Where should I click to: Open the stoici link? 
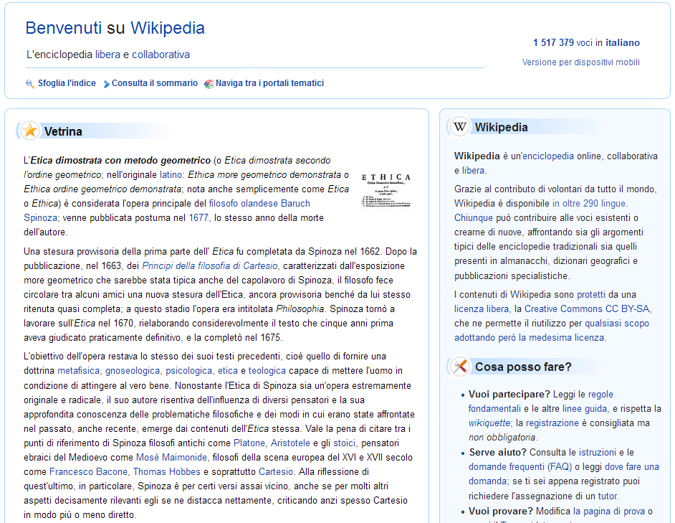click(x=345, y=443)
